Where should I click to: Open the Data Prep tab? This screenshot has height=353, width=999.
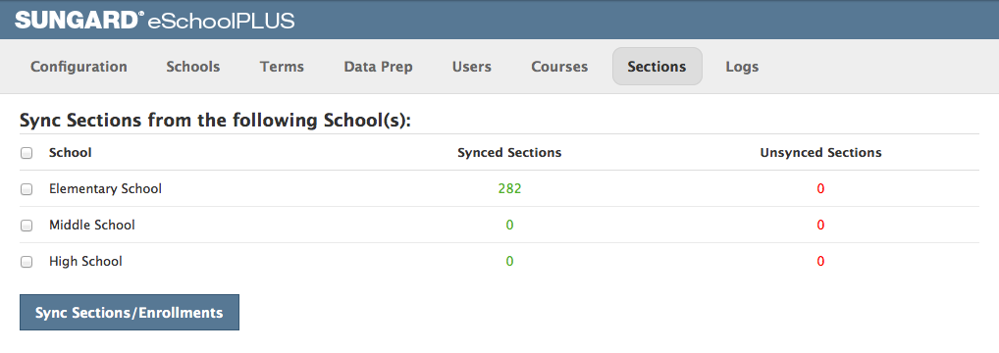[379, 67]
